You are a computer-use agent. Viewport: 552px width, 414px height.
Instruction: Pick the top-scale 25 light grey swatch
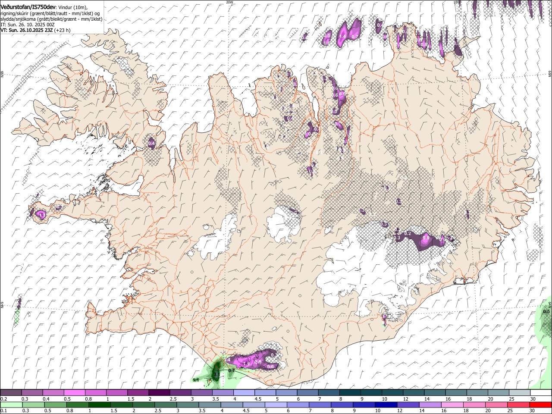[x=520, y=392]
